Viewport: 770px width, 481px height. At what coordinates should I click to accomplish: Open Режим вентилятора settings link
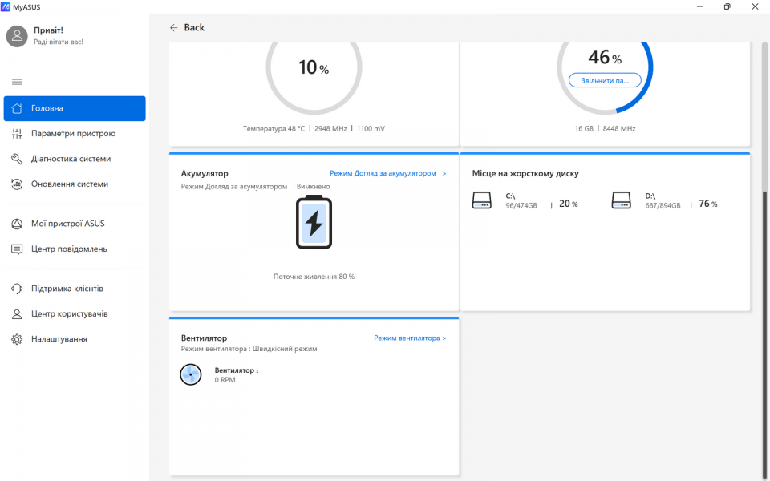[x=410, y=338]
